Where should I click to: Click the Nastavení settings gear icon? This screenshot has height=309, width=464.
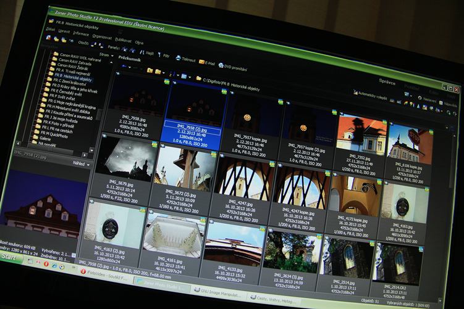(x=420, y=97)
